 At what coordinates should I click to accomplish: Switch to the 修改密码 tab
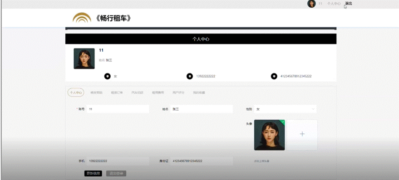click(96, 93)
